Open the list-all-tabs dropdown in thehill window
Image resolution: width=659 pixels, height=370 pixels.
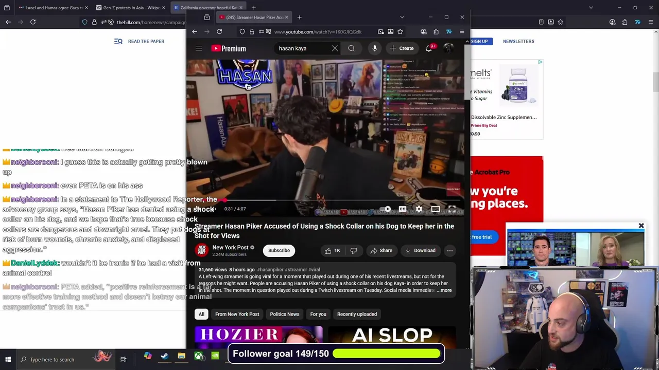click(591, 8)
